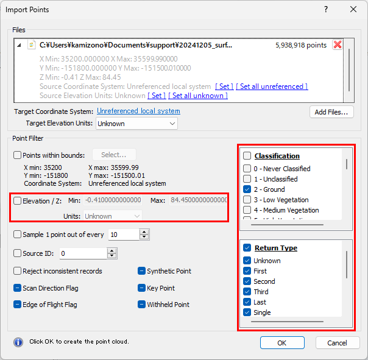Uncheck the Return Type header checkbox
The image size is (368, 360).
click(247, 248)
